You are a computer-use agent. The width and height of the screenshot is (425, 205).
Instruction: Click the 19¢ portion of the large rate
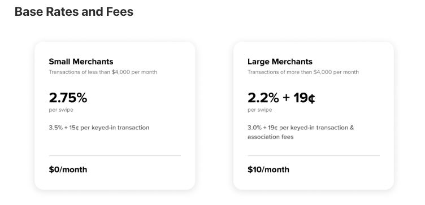(x=305, y=98)
